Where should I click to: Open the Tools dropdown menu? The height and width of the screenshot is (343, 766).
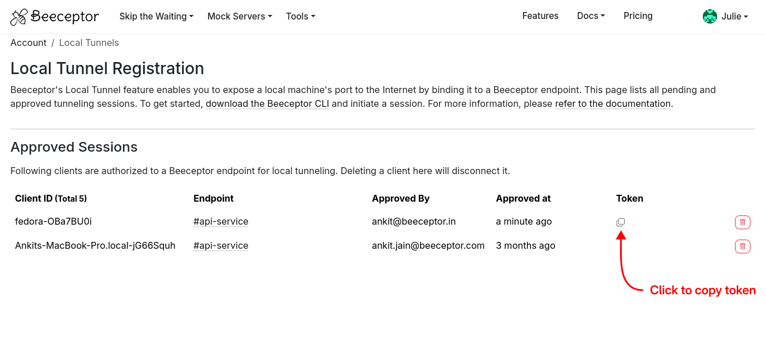click(301, 17)
